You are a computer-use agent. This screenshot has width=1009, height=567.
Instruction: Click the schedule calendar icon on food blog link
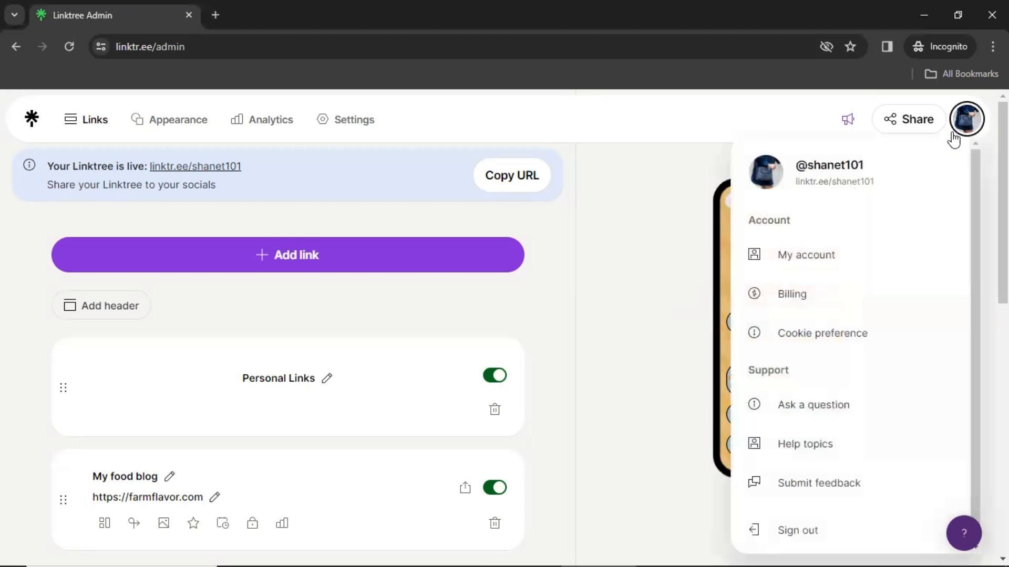click(223, 523)
